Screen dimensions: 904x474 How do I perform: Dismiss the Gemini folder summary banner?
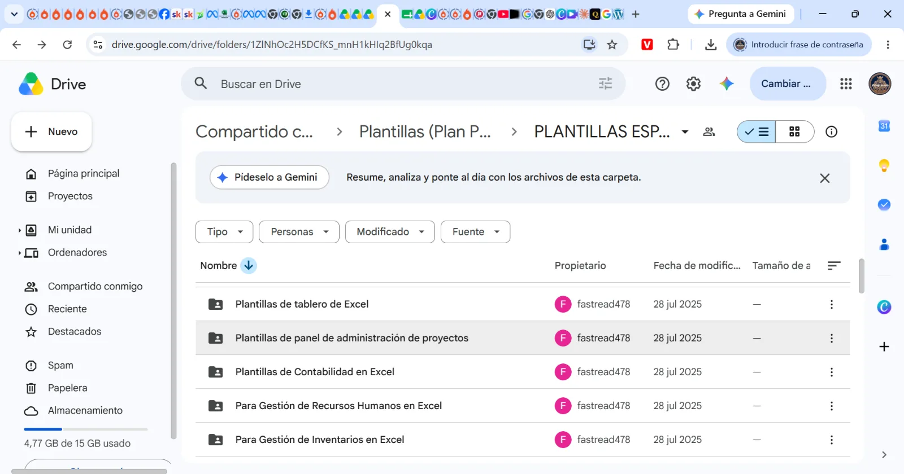point(825,178)
